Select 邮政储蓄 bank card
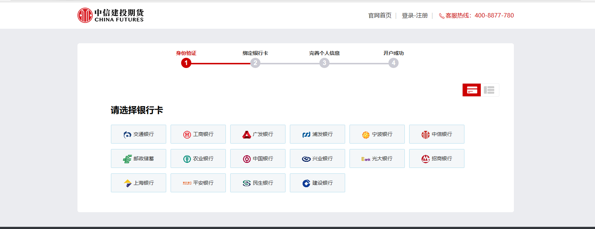Screen dimensions: 595x229 [139, 158]
